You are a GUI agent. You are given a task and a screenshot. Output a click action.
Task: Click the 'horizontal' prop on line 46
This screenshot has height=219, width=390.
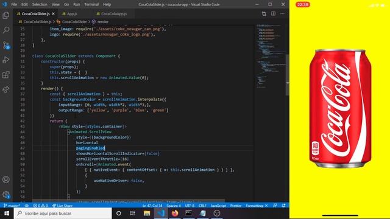[x=87, y=142]
